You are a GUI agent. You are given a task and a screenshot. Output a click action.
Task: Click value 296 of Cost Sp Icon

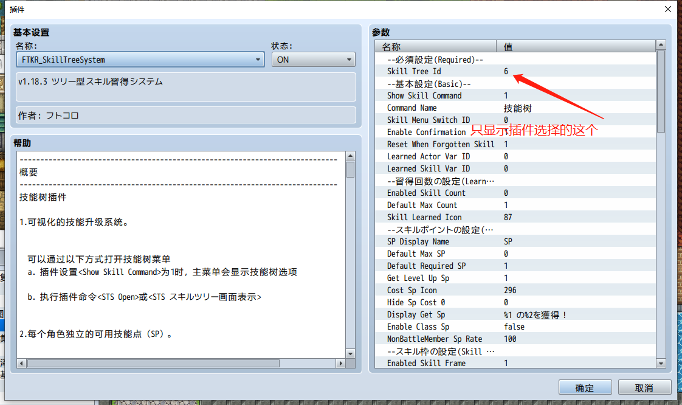[510, 291]
